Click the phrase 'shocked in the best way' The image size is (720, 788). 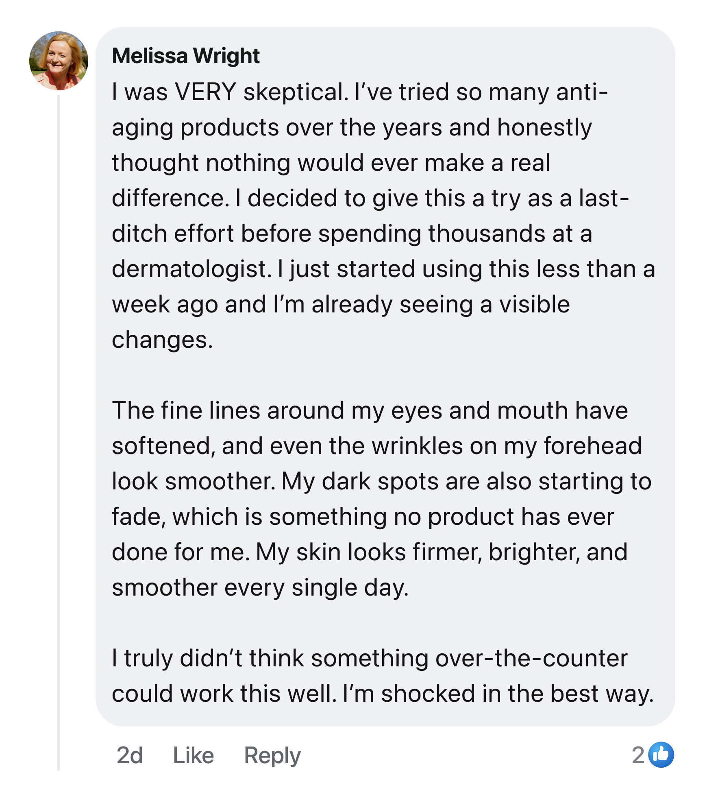[x=516, y=694]
